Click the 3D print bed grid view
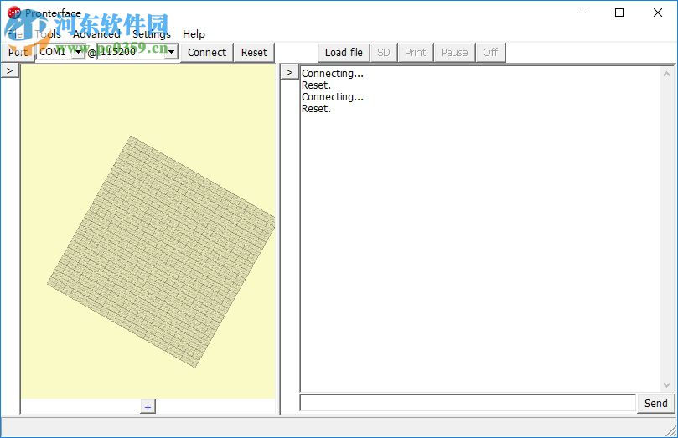The width and height of the screenshot is (678, 438). (148, 231)
